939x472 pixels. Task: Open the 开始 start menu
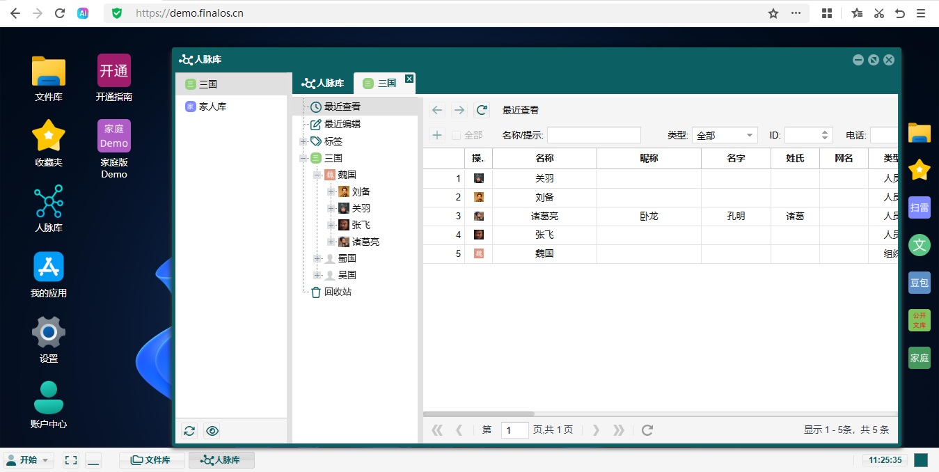(29, 460)
